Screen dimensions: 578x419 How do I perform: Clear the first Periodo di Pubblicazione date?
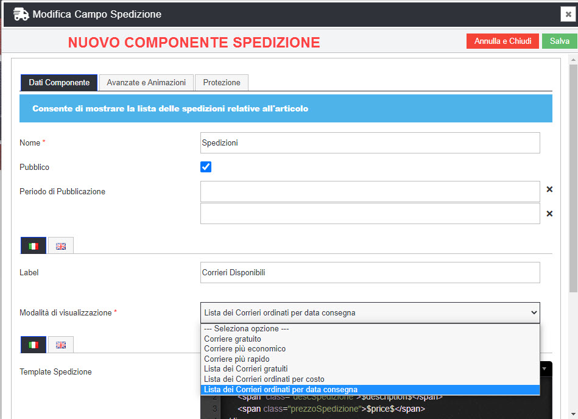tap(549, 189)
